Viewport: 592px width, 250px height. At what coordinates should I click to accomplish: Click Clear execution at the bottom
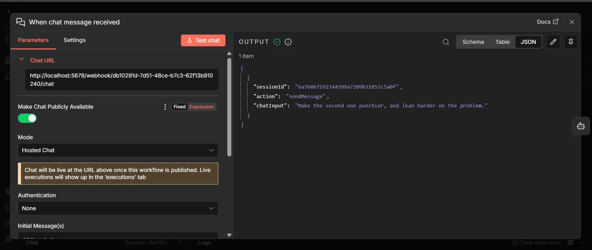pyautogui.click(x=536, y=243)
